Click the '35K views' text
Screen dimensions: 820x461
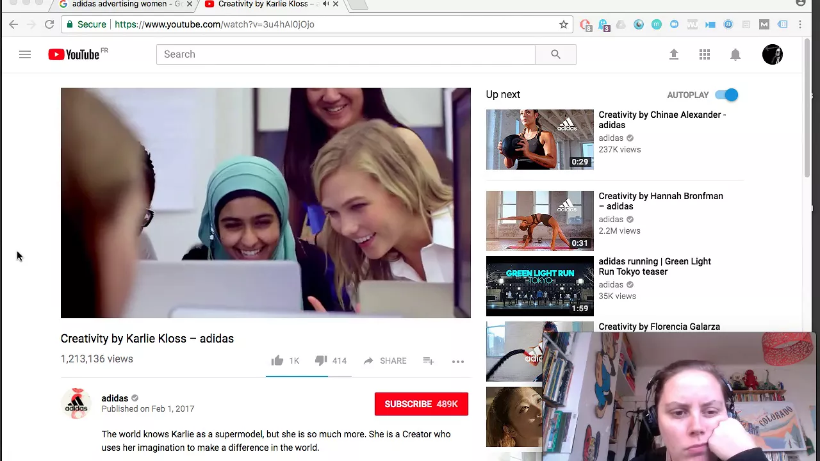point(617,296)
